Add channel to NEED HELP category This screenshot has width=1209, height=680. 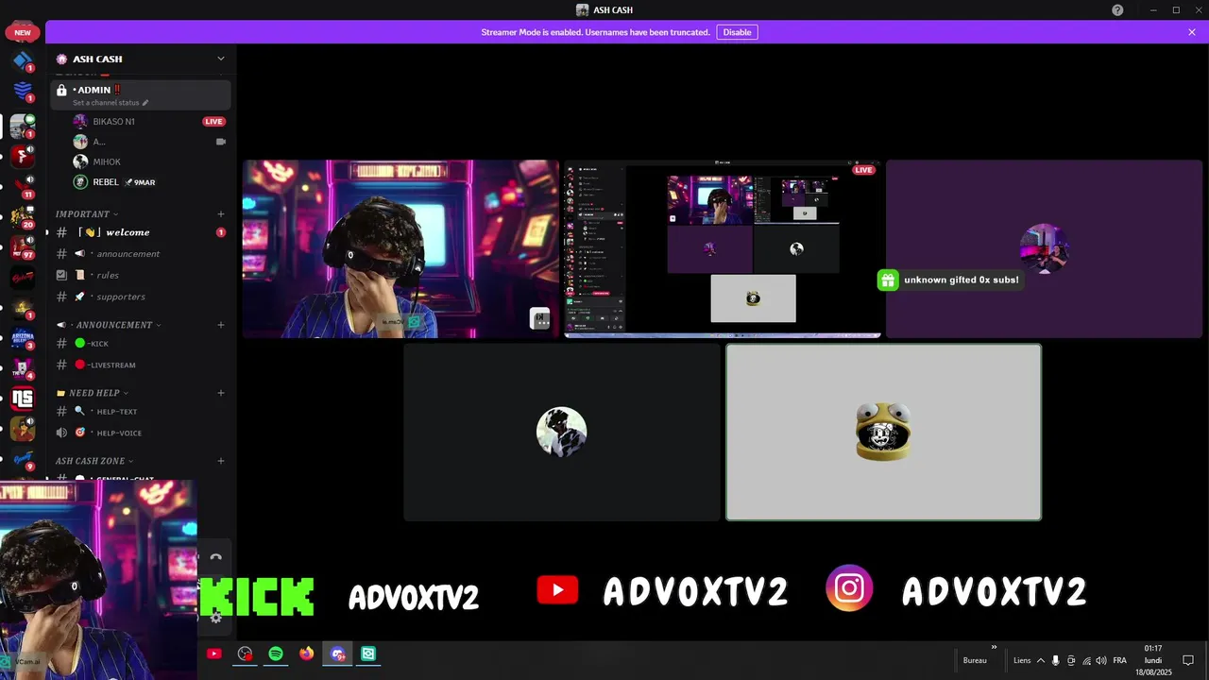(221, 393)
